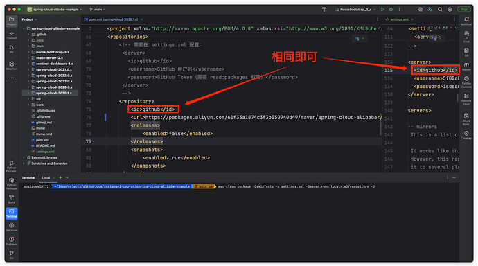Open the Notifications panel

pos(466,21)
